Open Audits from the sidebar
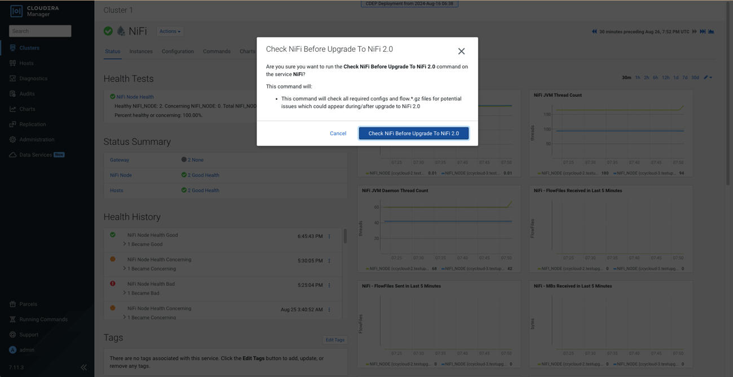Viewport: 733px width, 377px height. (27, 94)
